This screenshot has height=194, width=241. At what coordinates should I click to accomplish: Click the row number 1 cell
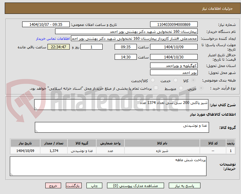click(x=231, y=151)
